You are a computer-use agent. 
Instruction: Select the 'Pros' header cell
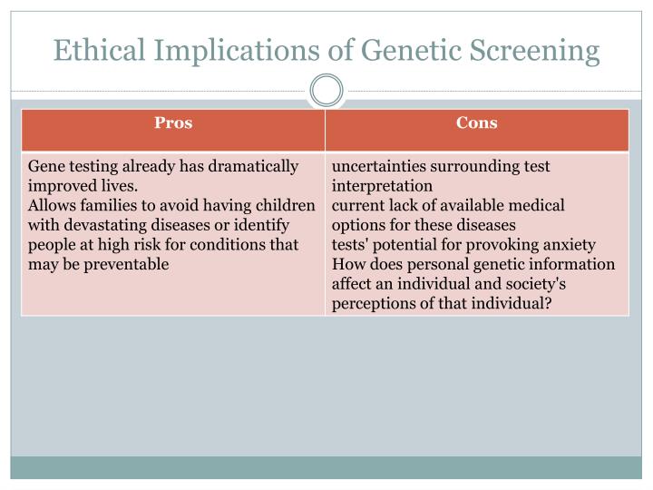173,130
